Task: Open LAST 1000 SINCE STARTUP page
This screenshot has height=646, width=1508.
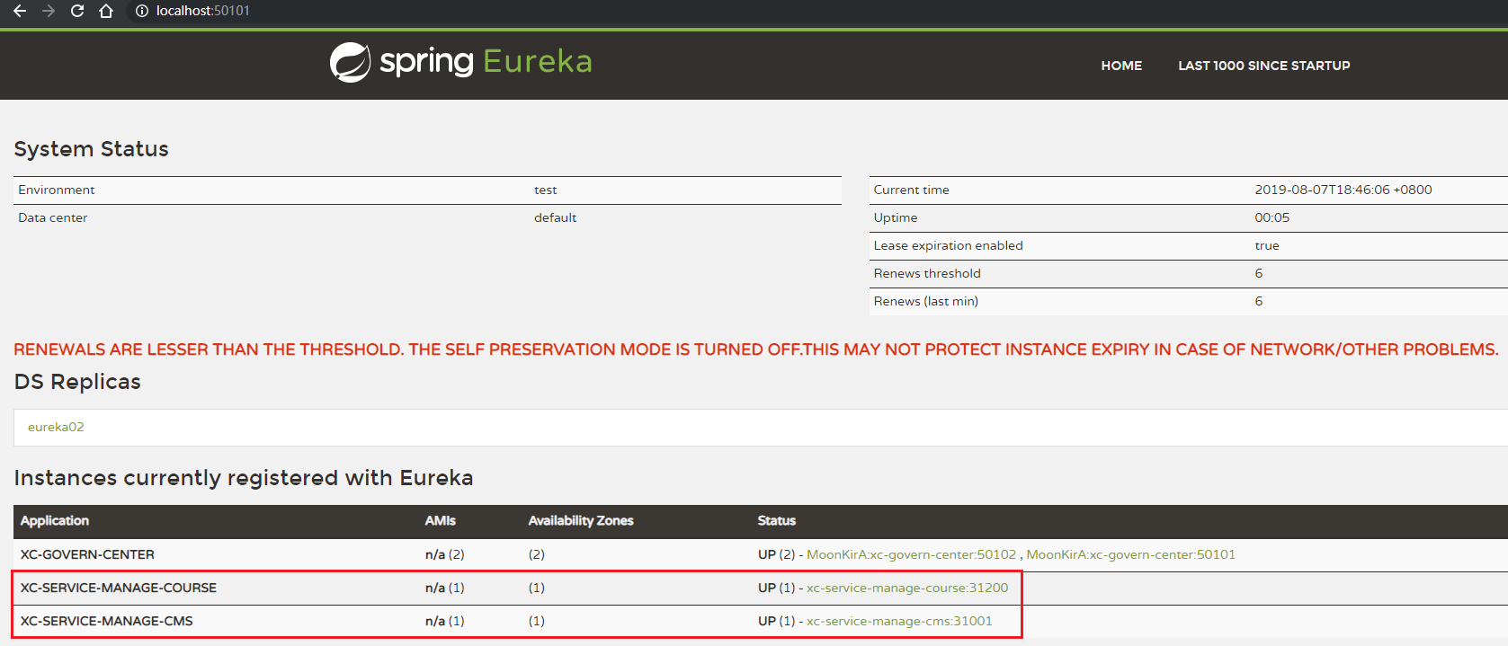Action: point(1263,66)
